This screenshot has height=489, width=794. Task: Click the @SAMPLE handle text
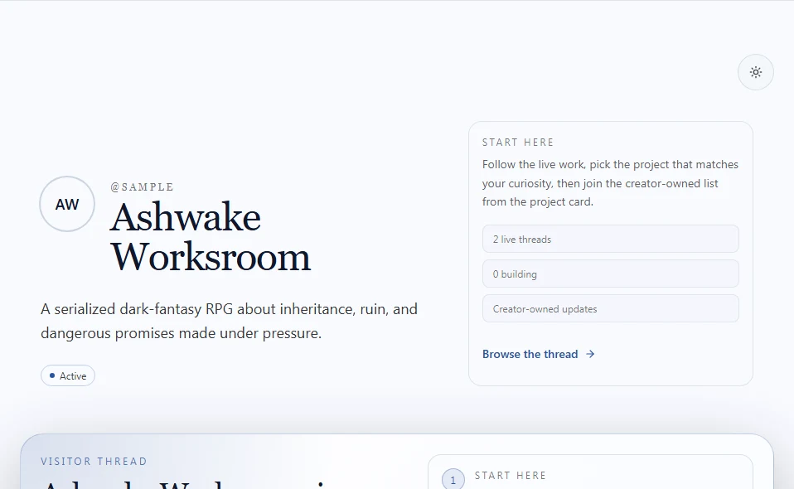tap(142, 187)
